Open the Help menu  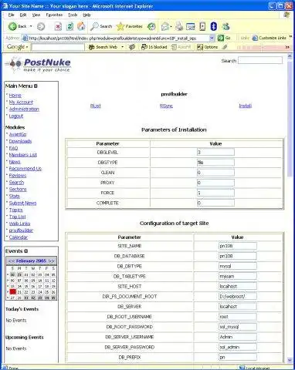tap(86, 15)
